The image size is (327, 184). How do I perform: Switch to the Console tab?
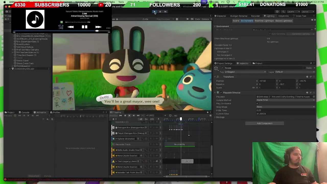[x=24, y=112]
